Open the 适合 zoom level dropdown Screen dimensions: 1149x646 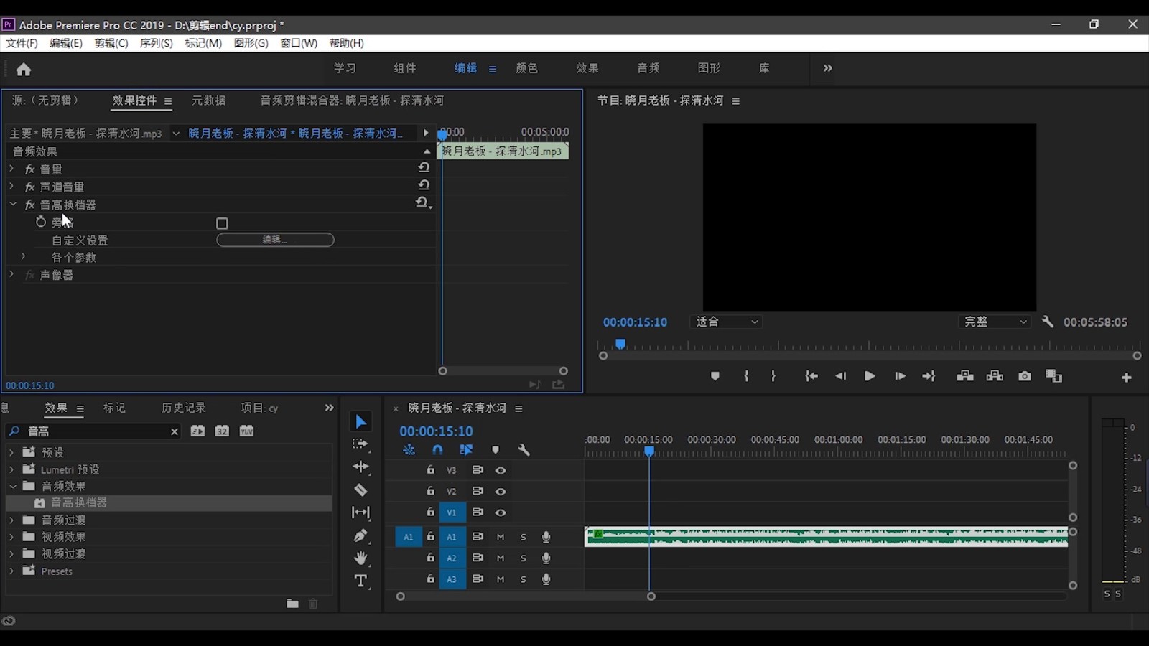pos(726,322)
